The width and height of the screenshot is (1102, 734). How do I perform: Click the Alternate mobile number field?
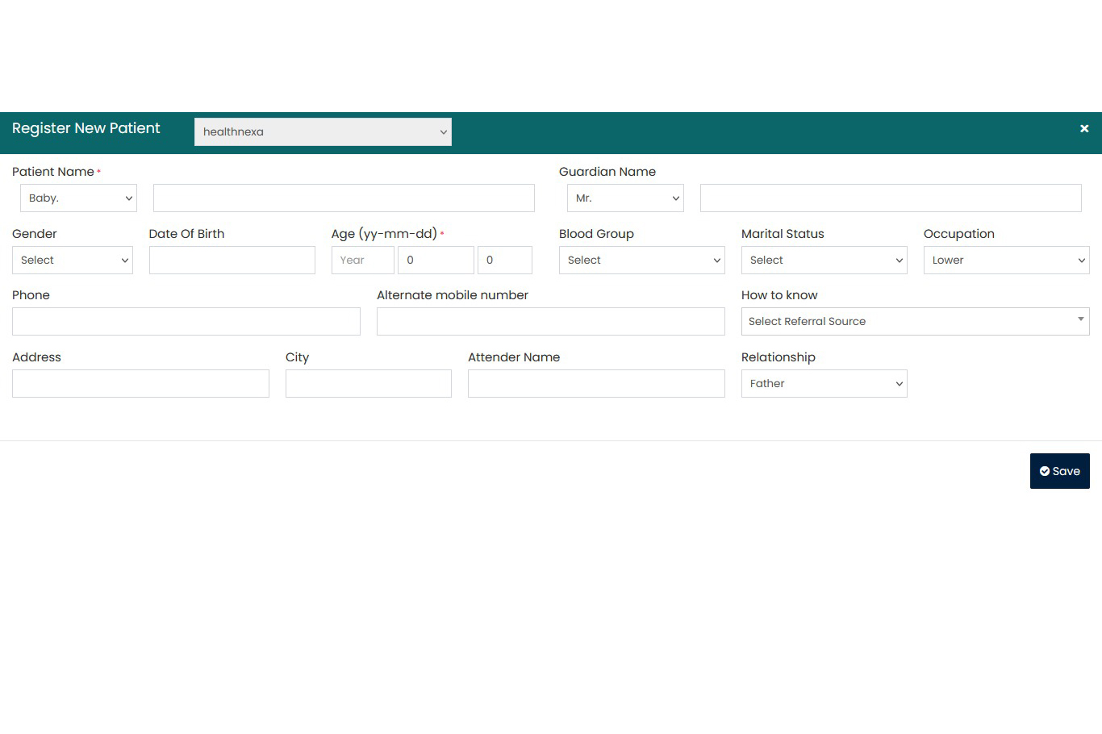point(550,321)
